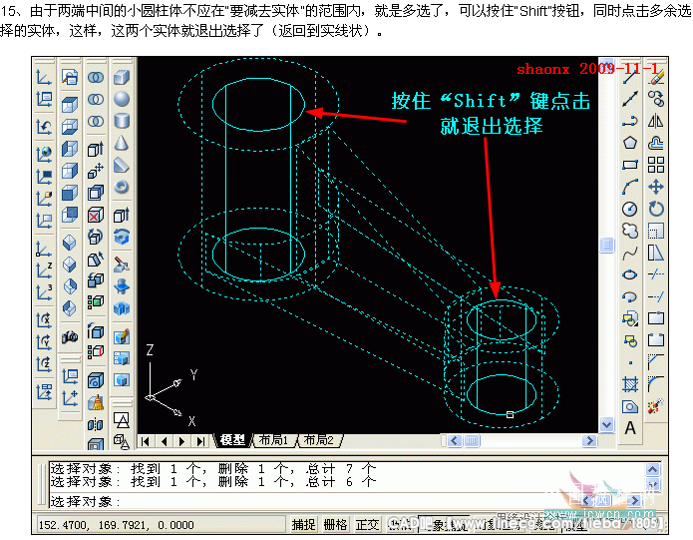The height and width of the screenshot is (540, 693).
Task: Toggle the 捕捉 snap mode button
Action: click(304, 525)
